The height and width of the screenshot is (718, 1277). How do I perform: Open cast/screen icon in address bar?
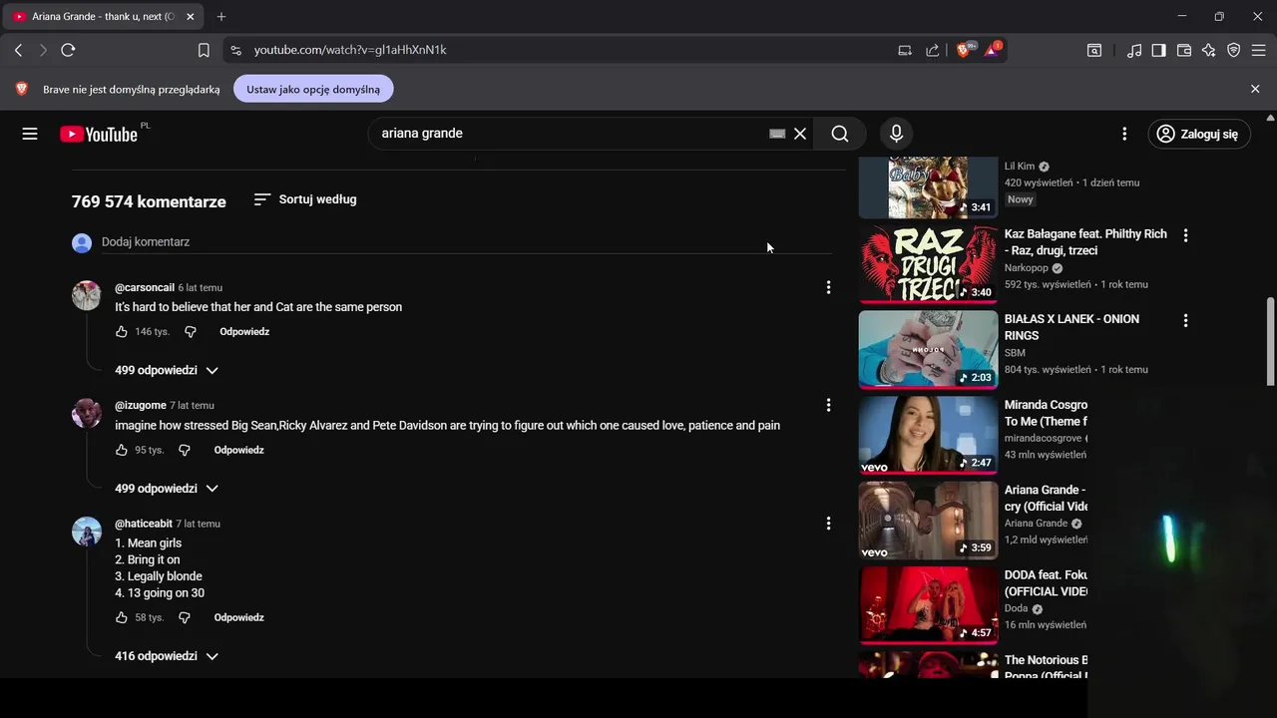pyautogui.click(x=905, y=50)
